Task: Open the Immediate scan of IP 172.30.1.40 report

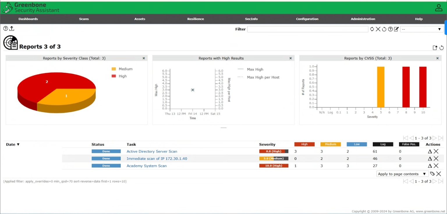Action: pyautogui.click(x=157, y=158)
